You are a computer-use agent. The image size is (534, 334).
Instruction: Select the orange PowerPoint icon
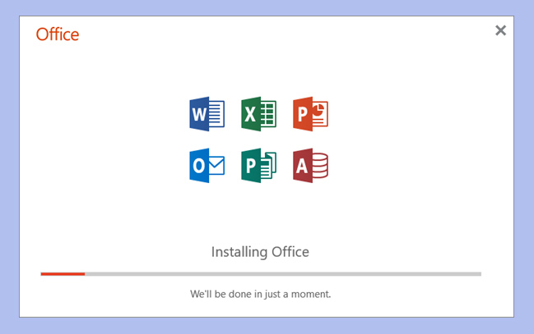310,113
